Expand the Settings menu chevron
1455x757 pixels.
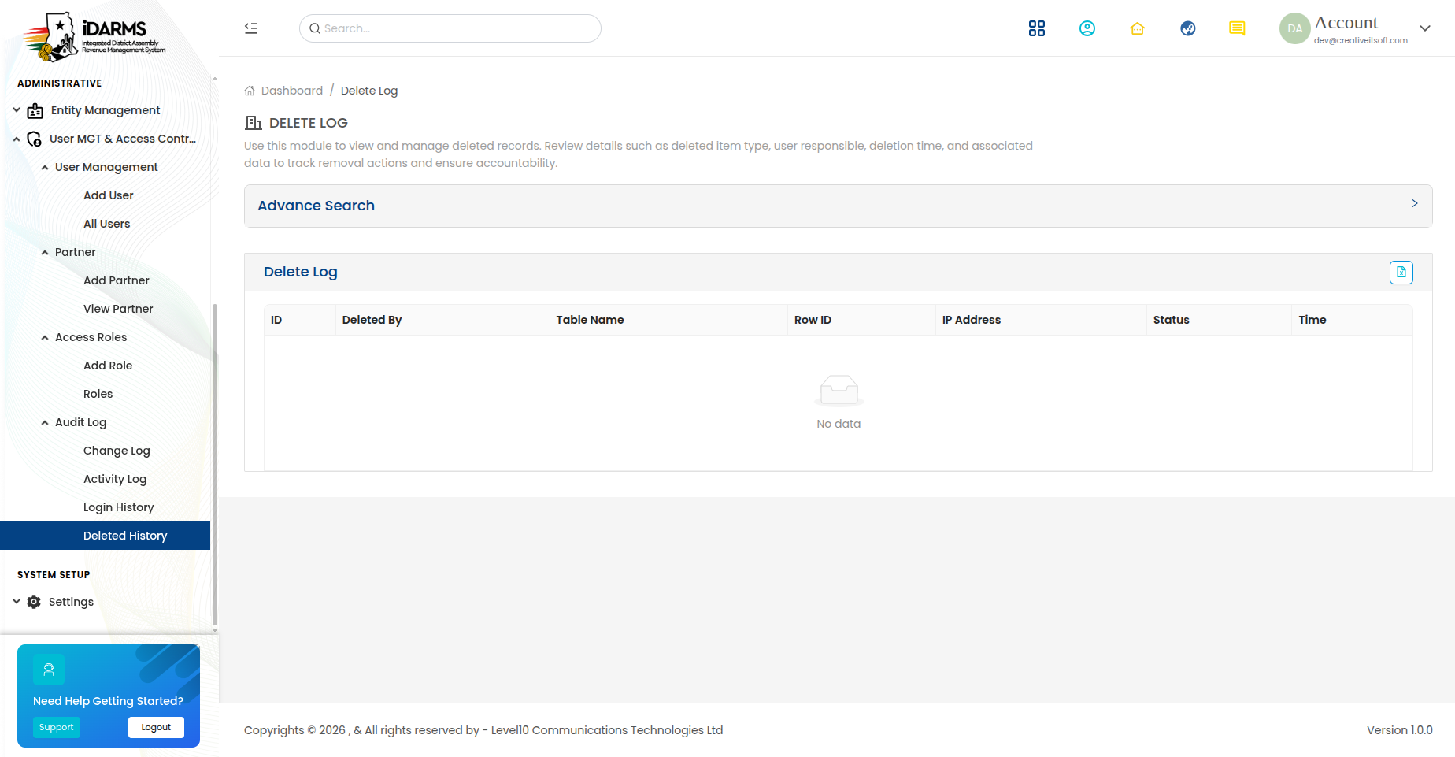(17, 601)
